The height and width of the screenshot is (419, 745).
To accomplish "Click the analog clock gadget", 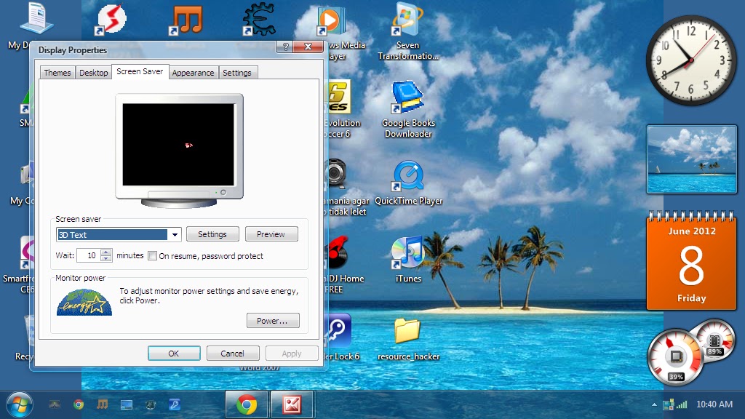I will coord(691,60).
